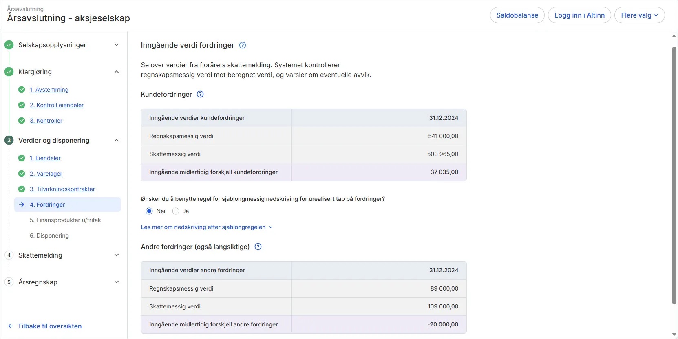Open the 6. Disponering step
The width and height of the screenshot is (678, 339).
[x=49, y=236]
